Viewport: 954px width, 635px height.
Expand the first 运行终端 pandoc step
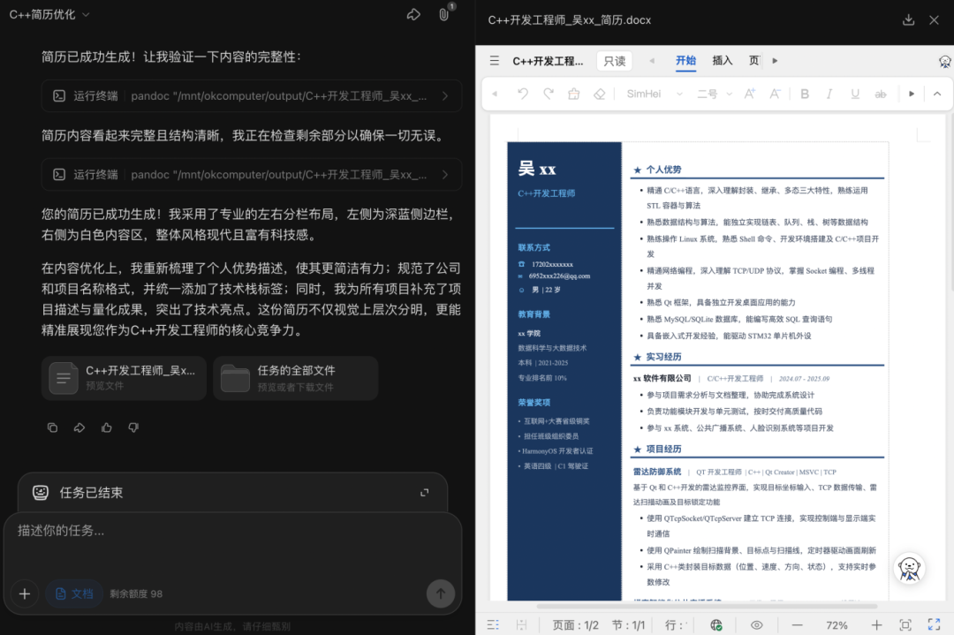[251, 96]
